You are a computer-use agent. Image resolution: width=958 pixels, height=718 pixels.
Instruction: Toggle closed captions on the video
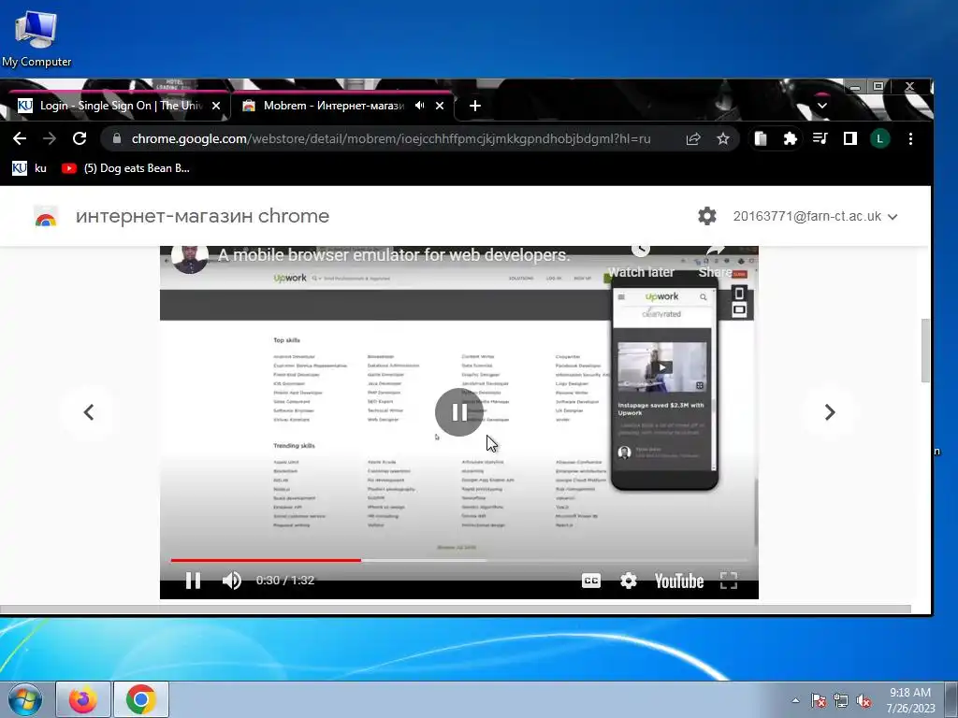click(591, 581)
